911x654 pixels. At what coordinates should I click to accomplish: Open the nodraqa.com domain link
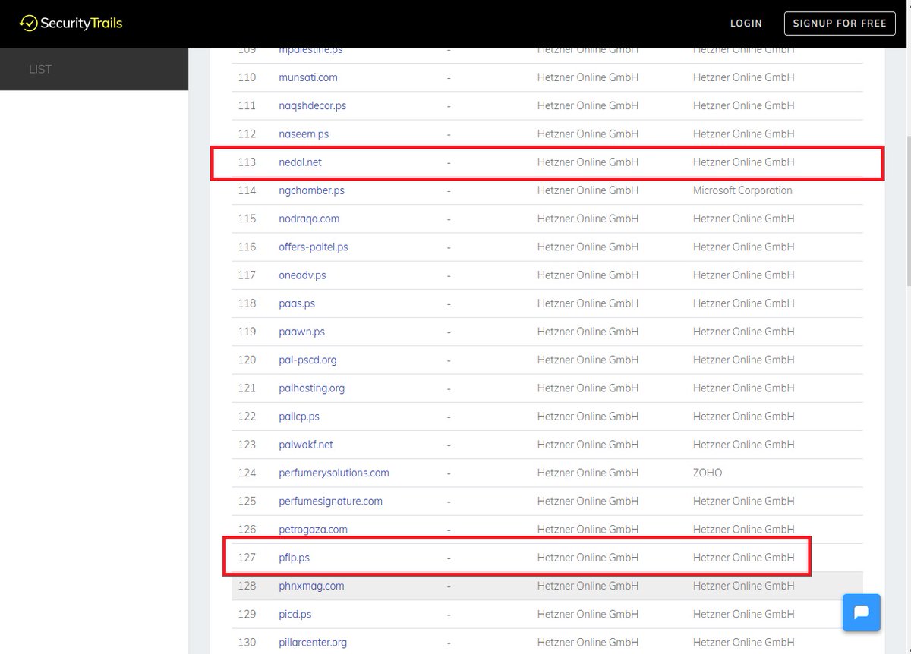(309, 219)
